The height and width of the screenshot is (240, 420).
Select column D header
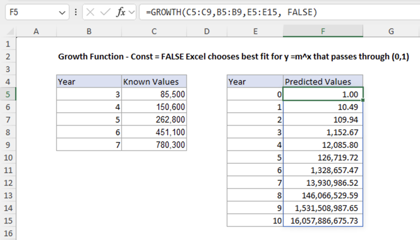(x=207, y=32)
